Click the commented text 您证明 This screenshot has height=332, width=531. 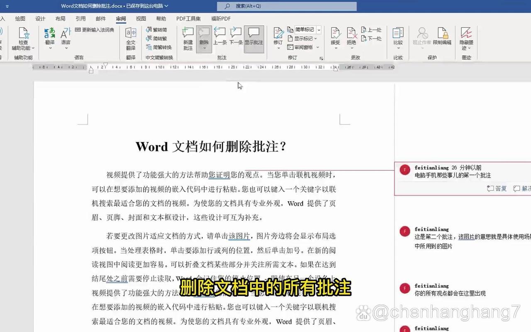click(x=219, y=175)
